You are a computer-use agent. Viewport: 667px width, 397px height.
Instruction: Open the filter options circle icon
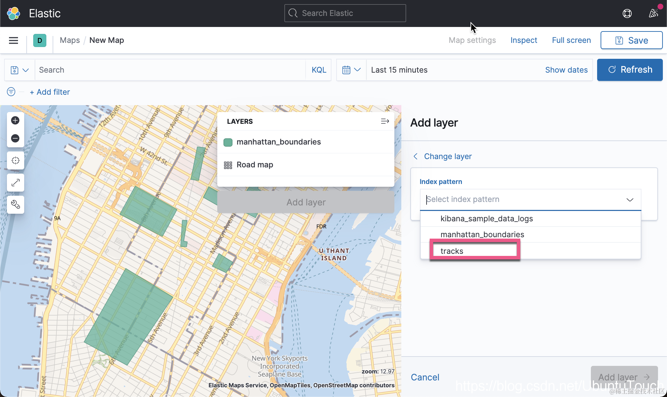point(11,92)
